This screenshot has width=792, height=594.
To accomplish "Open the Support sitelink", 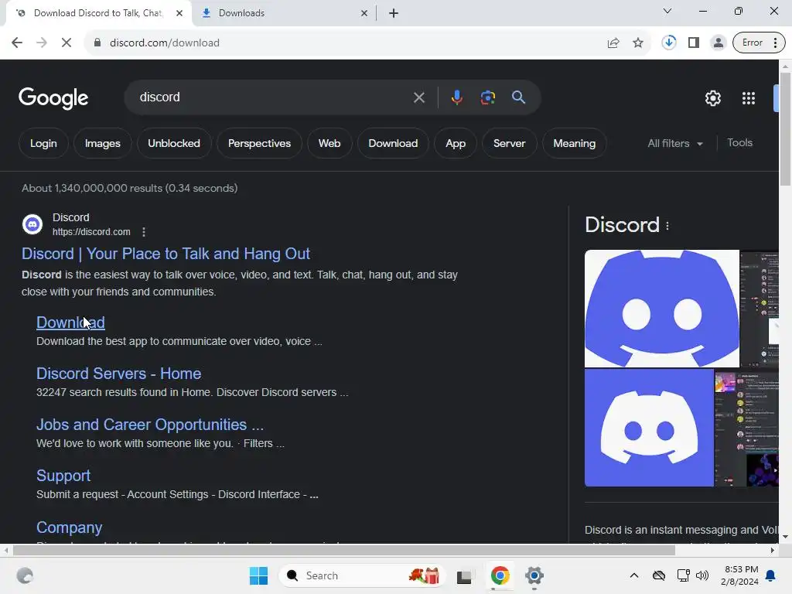I will [63, 476].
